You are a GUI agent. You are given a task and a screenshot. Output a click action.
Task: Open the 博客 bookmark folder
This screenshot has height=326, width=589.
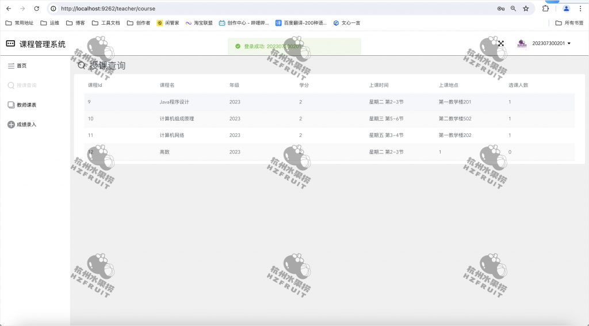75,23
